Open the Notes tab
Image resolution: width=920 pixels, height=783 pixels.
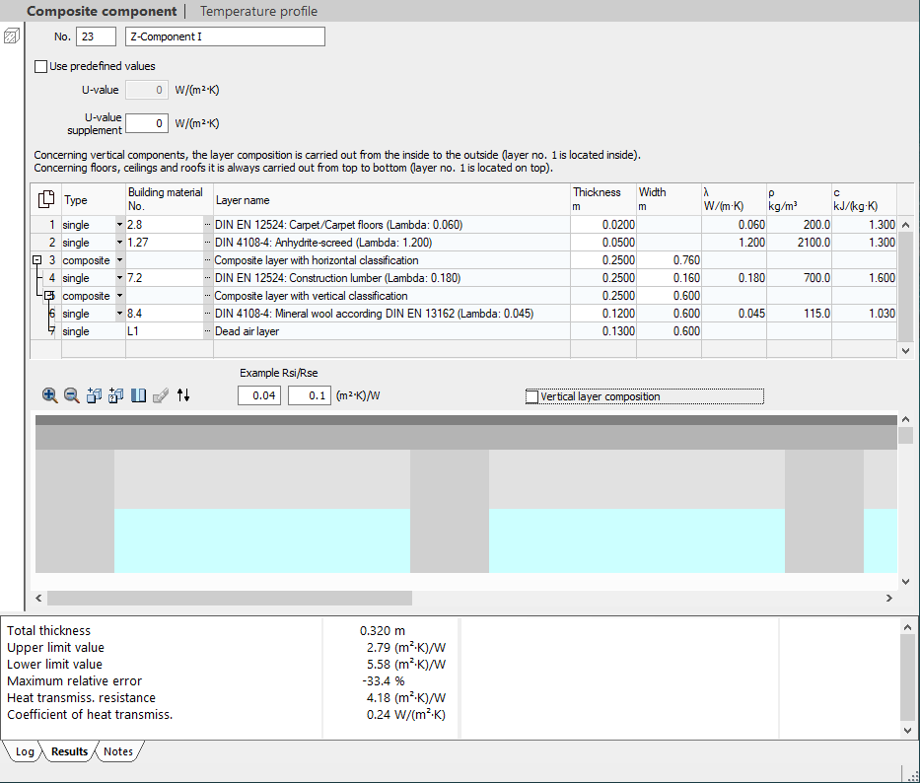(x=118, y=751)
